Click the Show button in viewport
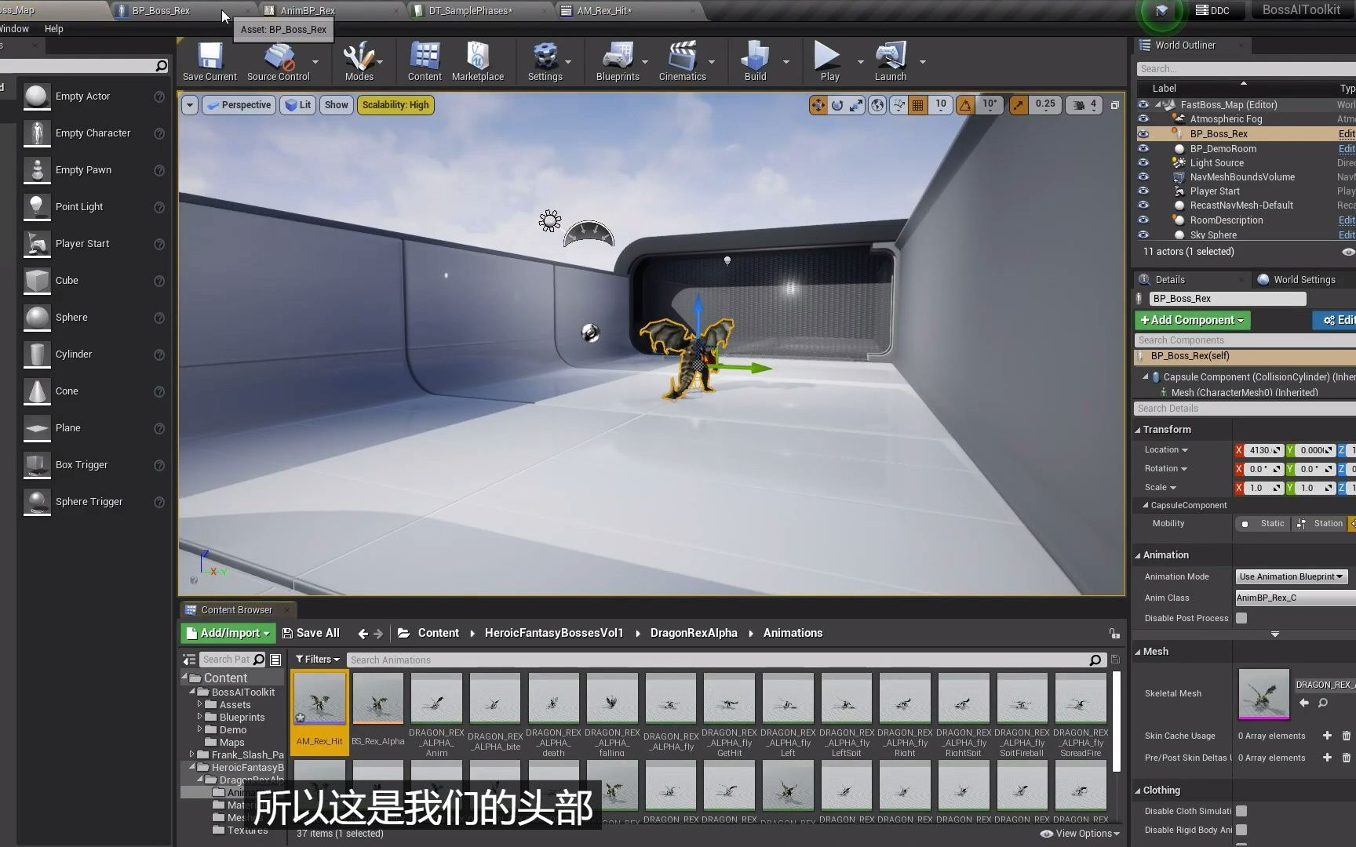1356x847 pixels. point(336,105)
